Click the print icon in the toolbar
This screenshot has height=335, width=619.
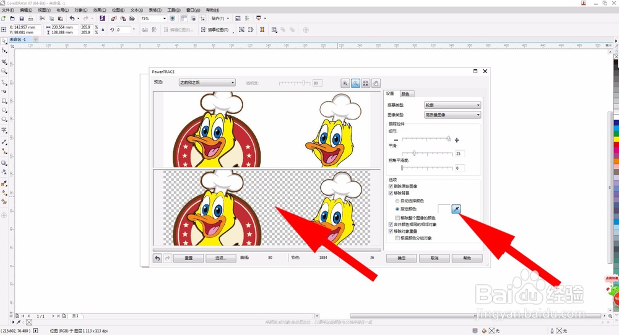pos(30,18)
